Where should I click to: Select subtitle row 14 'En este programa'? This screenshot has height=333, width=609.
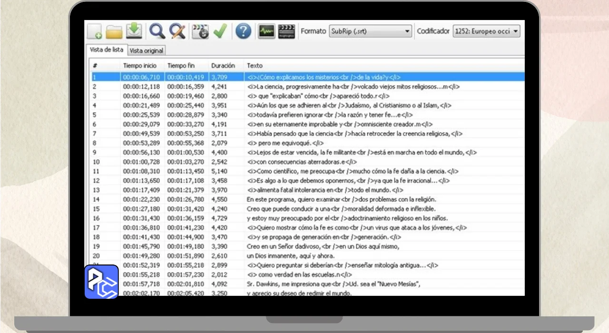341,199
